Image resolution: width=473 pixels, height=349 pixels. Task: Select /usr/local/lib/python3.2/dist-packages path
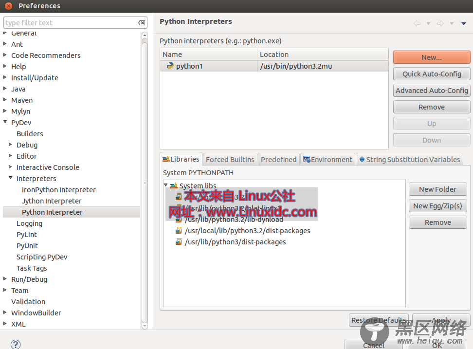(x=247, y=231)
